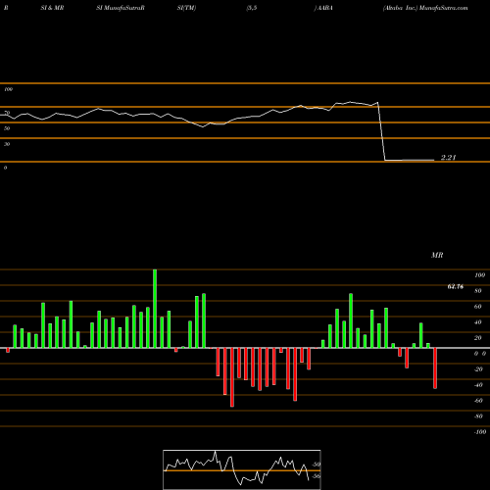Click the 60 label on MR axis
Screen dimensions: 490x490
[x=477, y=307]
